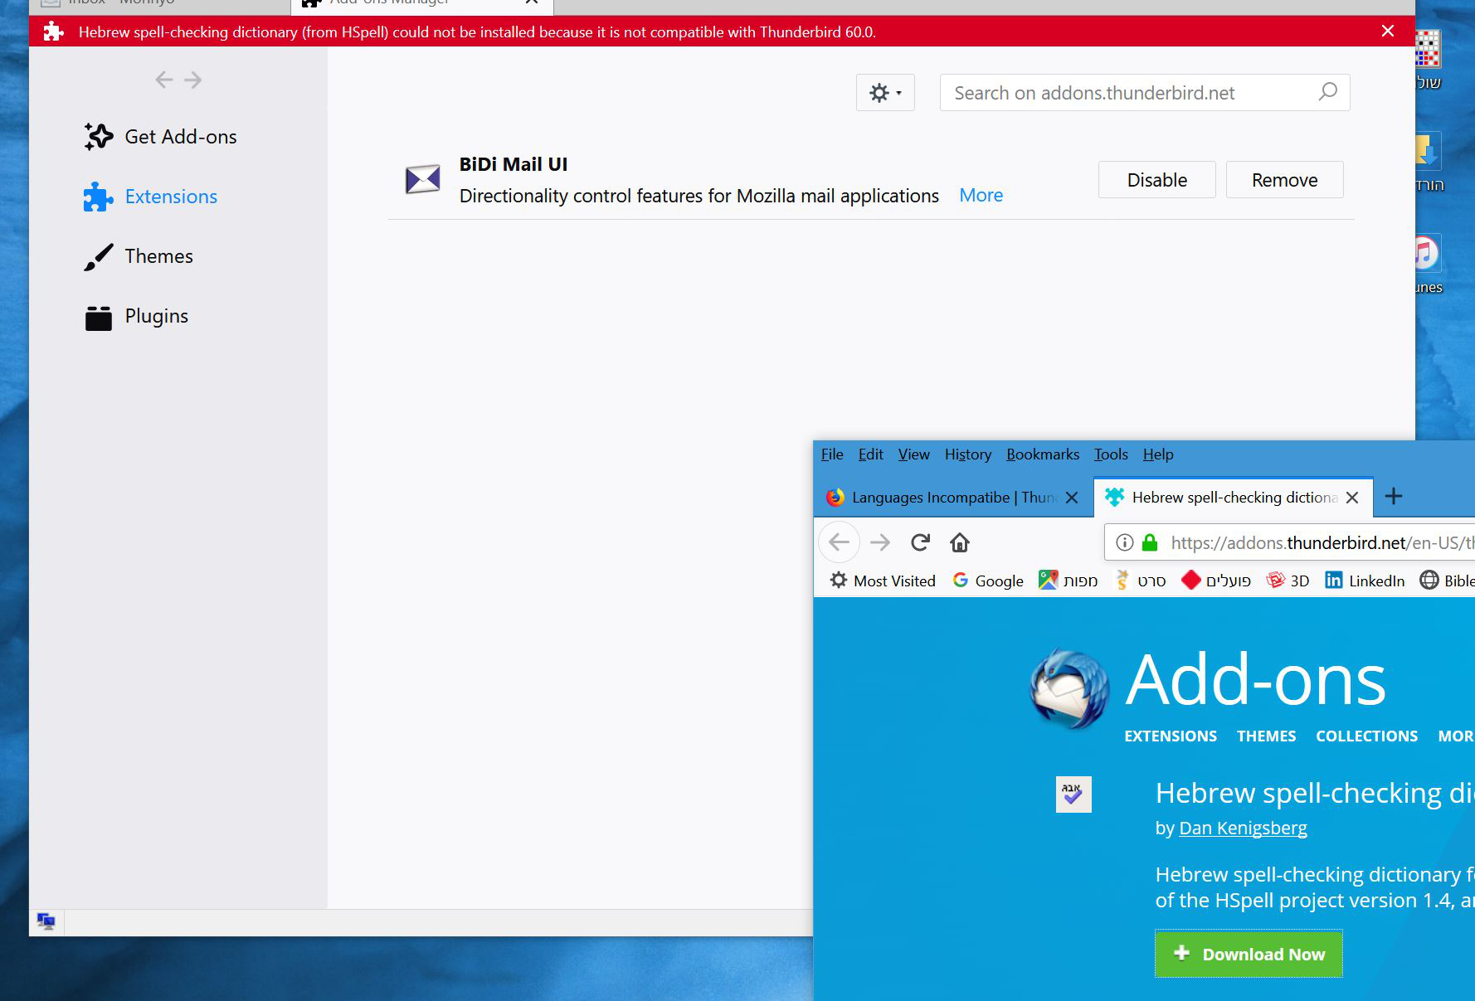This screenshot has height=1001, width=1475.
Task: Open author Dan Kenigsberg's profile link
Action: tap(1243, 828)
